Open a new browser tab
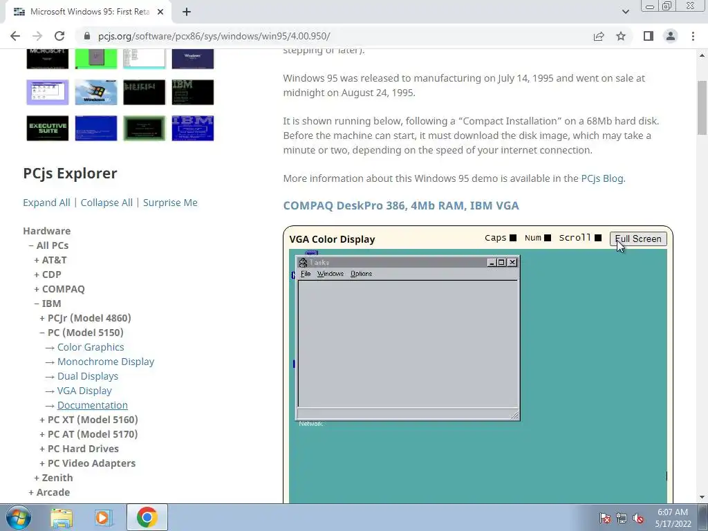Image resolution: width=708 pixels, height=531 pixels. tap(187, 12)
